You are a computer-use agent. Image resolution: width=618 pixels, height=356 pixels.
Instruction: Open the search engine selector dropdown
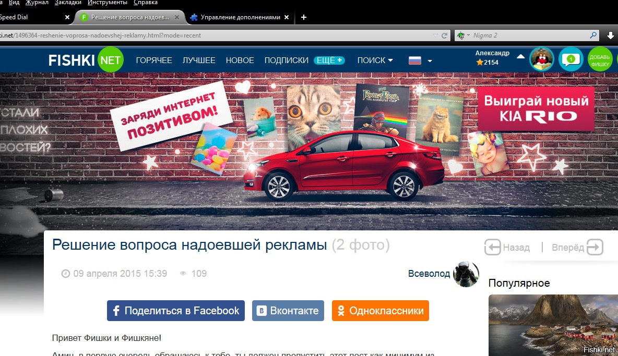point(463,35)
